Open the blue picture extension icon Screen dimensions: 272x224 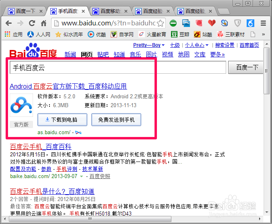click(x=186, y=23)
